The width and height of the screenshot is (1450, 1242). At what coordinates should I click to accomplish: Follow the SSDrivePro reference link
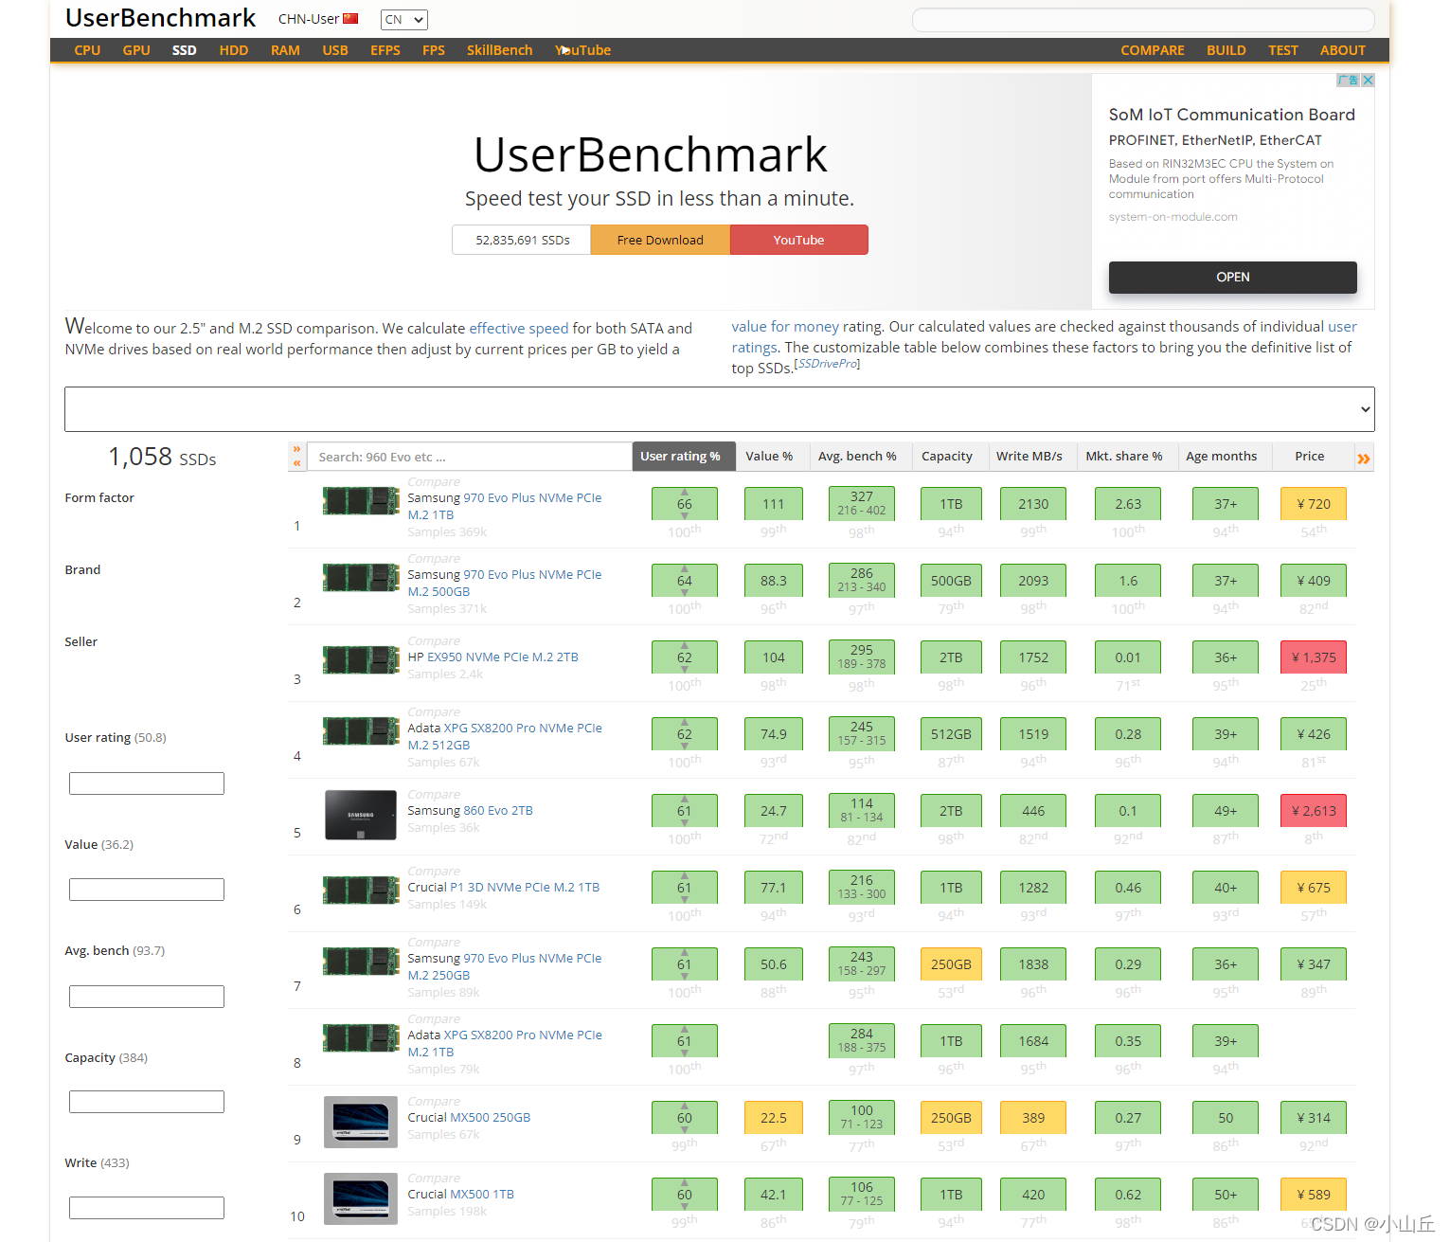[x=827, y=364]
